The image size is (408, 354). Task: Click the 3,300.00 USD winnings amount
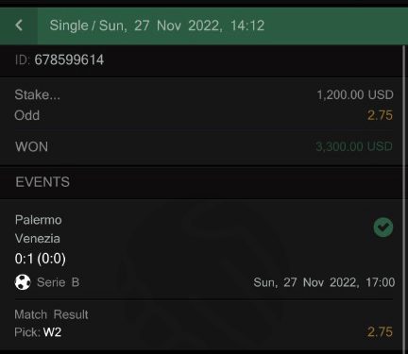coord(354,146)
